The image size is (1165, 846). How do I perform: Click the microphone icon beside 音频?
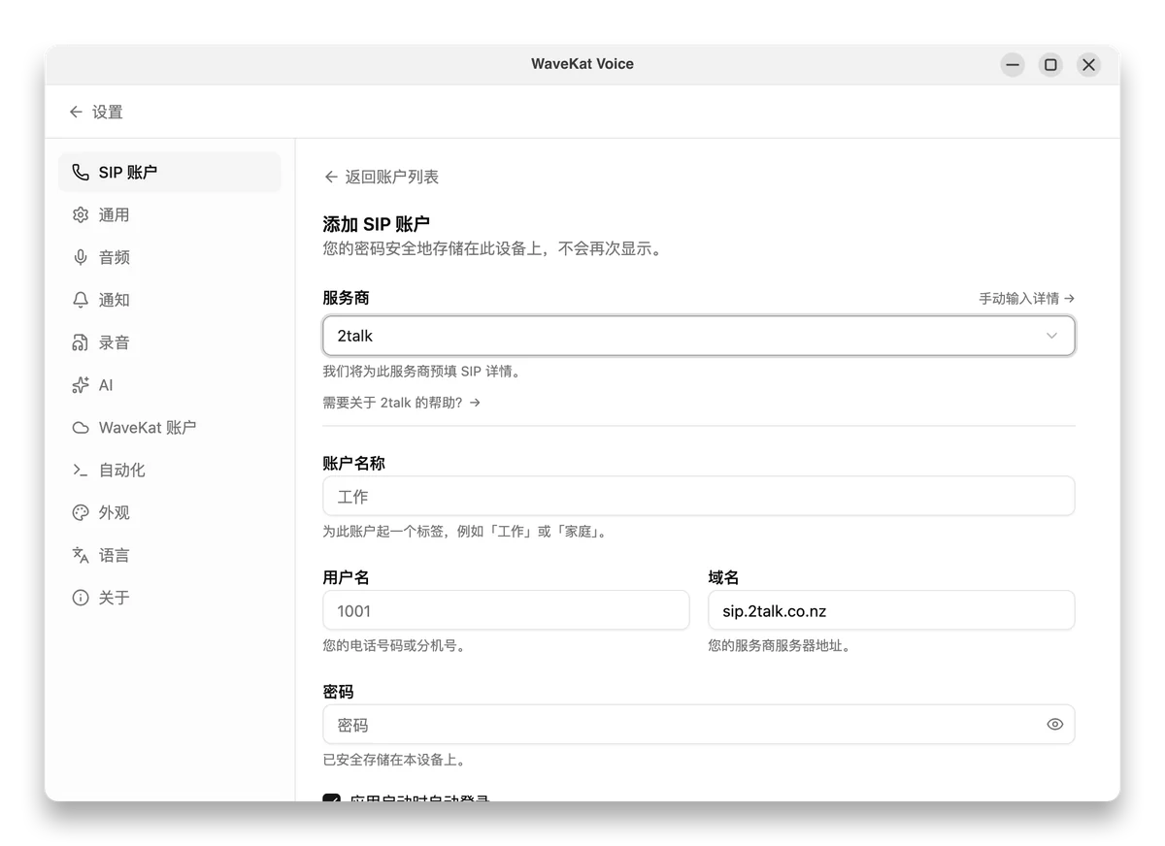point(81,258)
